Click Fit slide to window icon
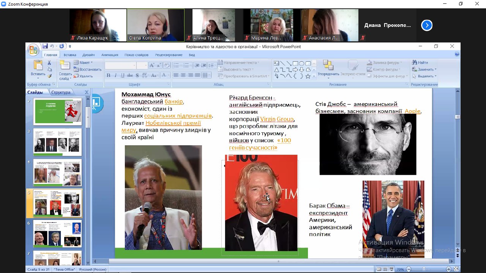The height and width of the screenshot is (273, 486). [x=456, y=269]
